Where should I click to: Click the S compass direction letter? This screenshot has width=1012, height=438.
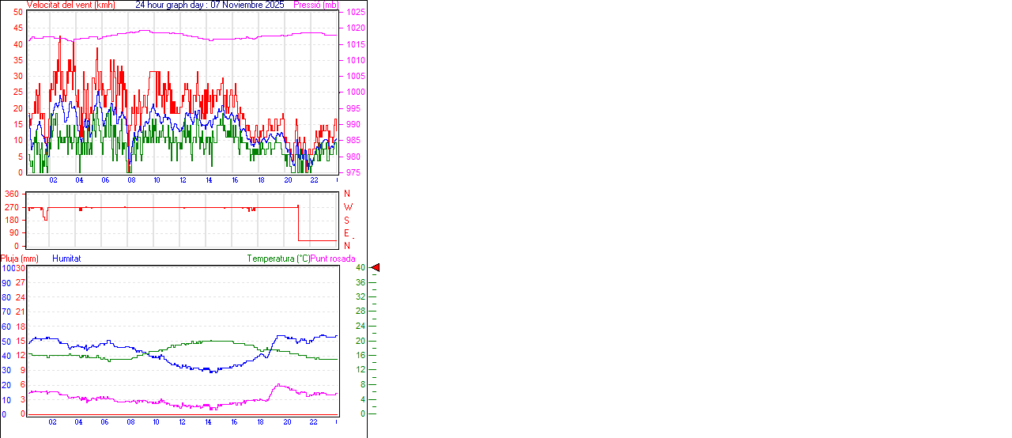pos(347,220)
